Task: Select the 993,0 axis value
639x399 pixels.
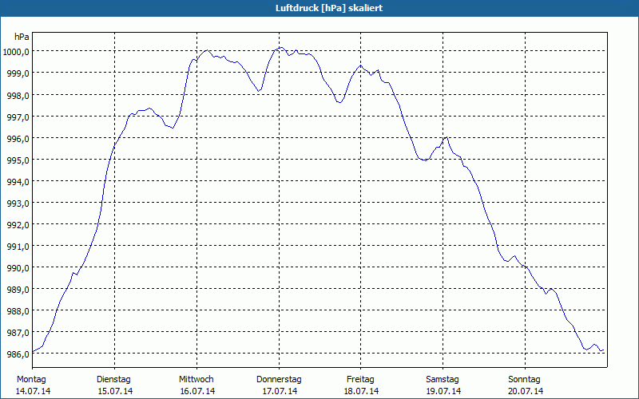Action: [18, 203]
